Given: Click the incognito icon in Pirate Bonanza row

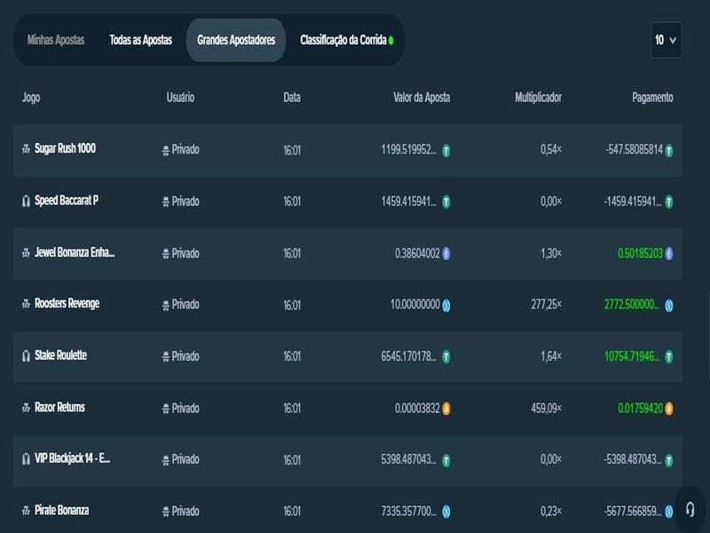Looking at the screenshot, I should coord(166,513).
